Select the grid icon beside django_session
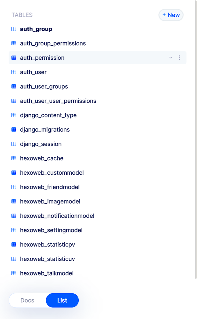Image resolution: width=197 pixels, height=319 pixels. (x=13, y=144)
